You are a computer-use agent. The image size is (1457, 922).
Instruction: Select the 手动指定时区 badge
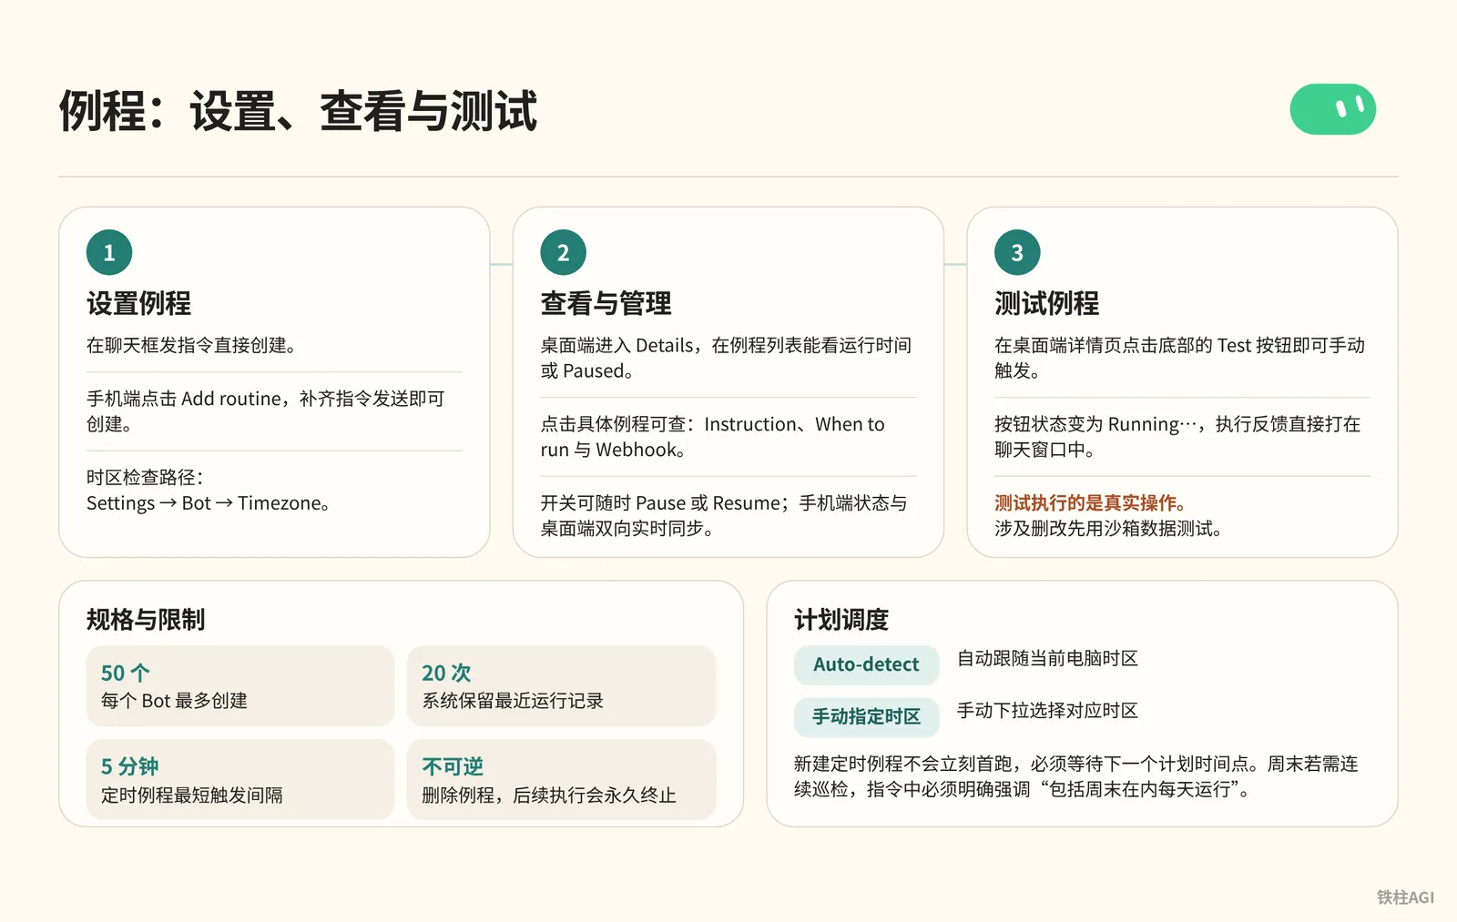coord(866,717)
